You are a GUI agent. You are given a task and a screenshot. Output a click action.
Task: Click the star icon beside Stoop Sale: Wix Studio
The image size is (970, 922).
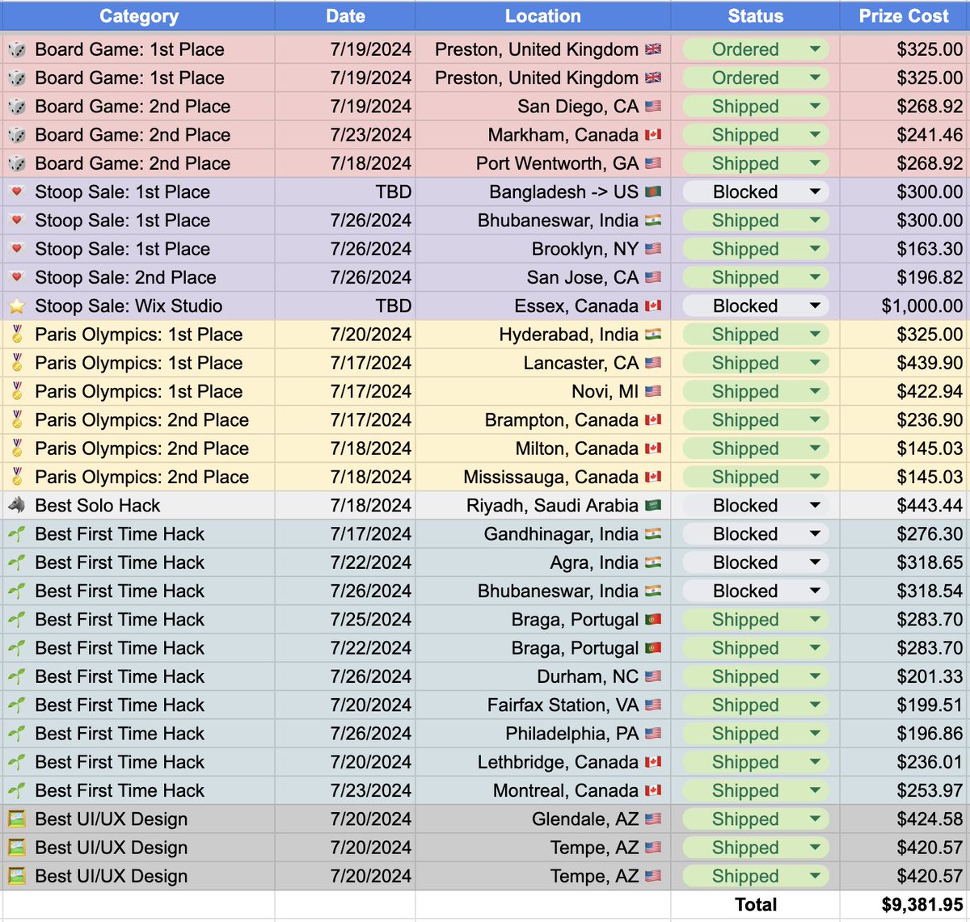[16, 306]
